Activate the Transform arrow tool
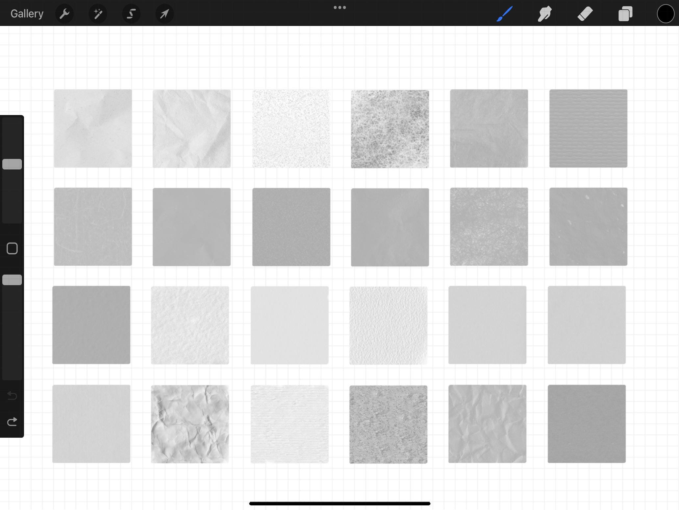The width and height of the screenshot is (679, 510). pos(164,14)
